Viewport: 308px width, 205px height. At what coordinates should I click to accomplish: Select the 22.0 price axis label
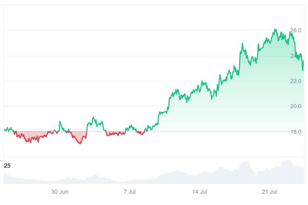click(296, 81)
